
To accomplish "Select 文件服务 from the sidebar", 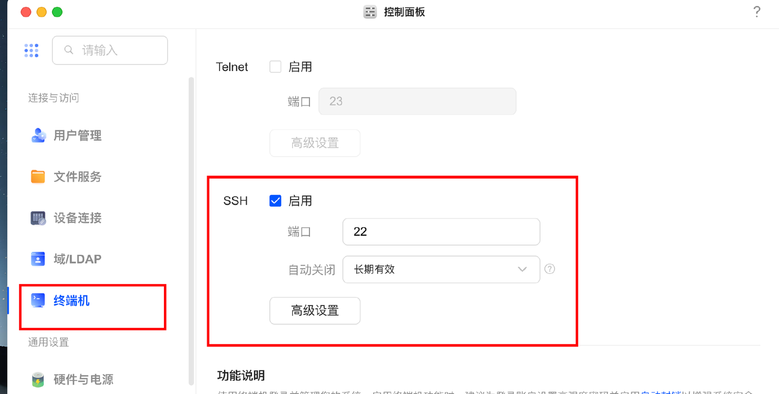I will [x=77, y=176].
